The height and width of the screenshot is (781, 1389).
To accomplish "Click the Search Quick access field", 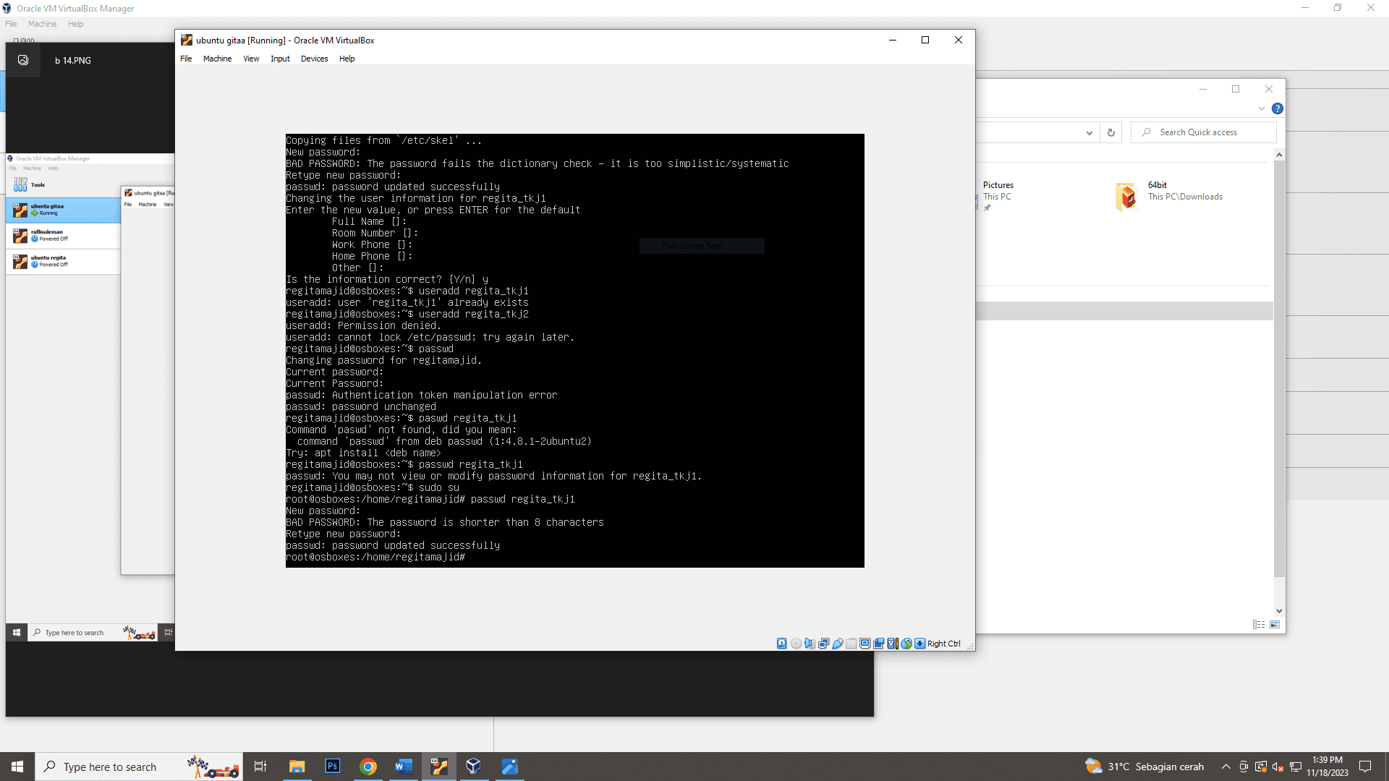I will [x=1204, y=132].
